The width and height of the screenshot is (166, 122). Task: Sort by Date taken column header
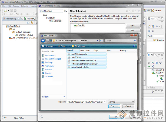click(x=86, y=51)
